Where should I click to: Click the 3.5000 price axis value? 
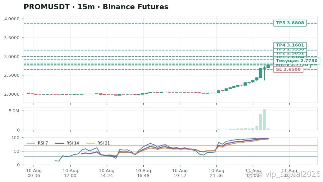tap(12, 38)
